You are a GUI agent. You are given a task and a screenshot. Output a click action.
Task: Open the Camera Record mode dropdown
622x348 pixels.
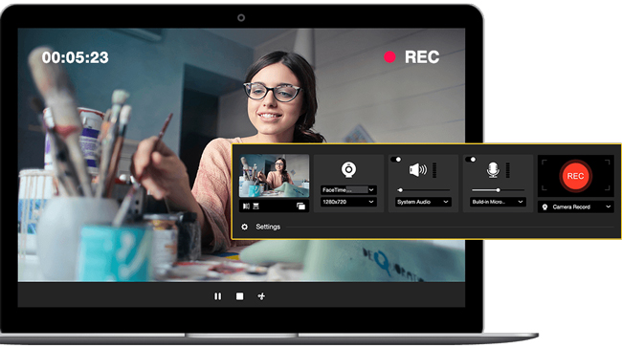[x=575, y=207]
